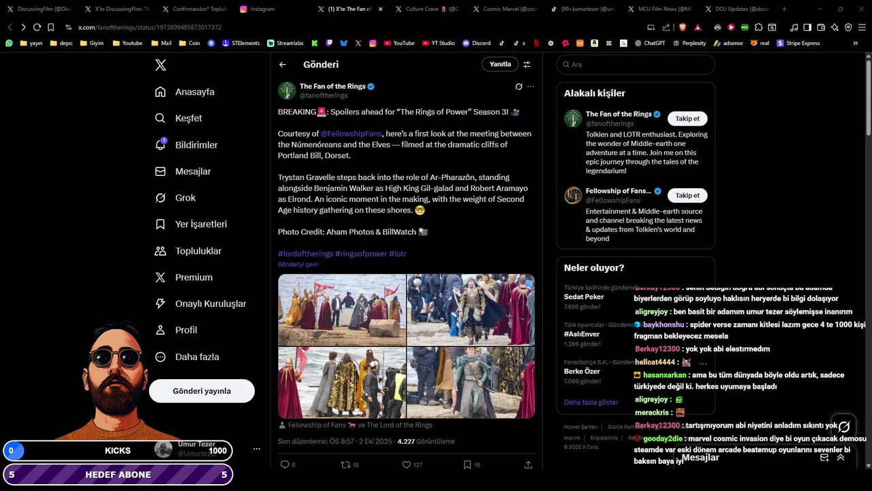The width and height of the screenshot is (872, 491).
Task: Follow The Fan of the Rings
Action: [x=687, y=119]
